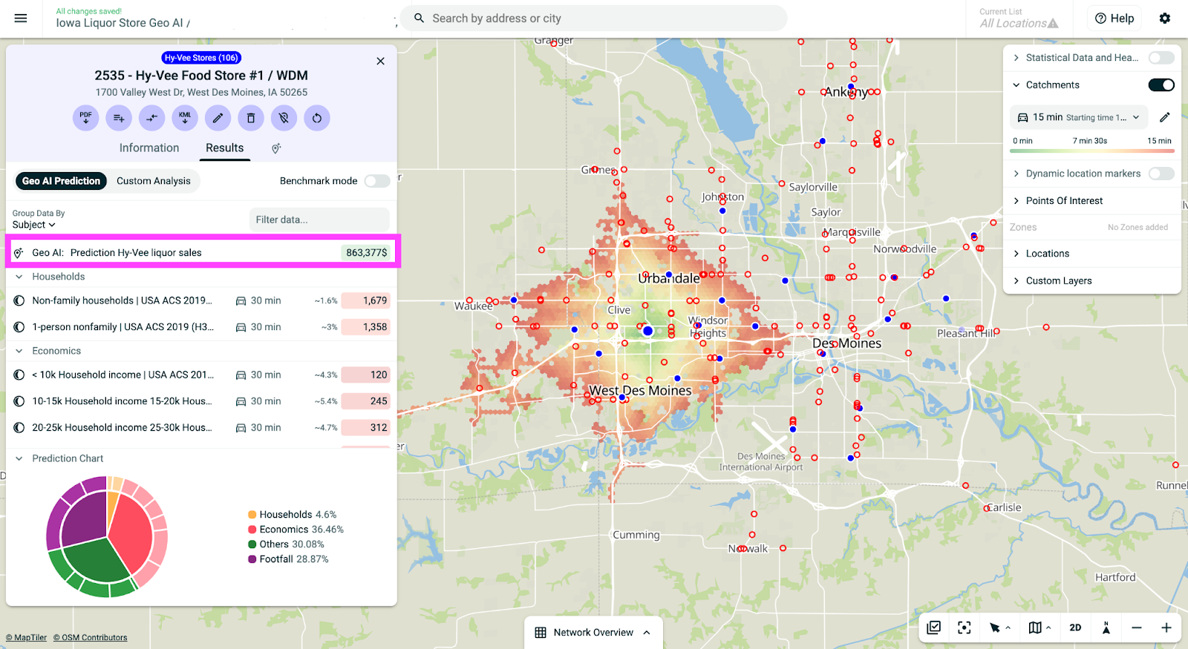Screen dimensions: 1188x649
Task: Switch to the Information tab
Action: pyautogui.click(x=149, y=148)
